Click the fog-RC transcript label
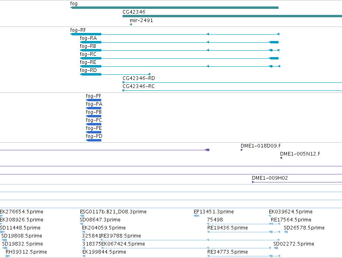342x258 pixels. [88, 54]
